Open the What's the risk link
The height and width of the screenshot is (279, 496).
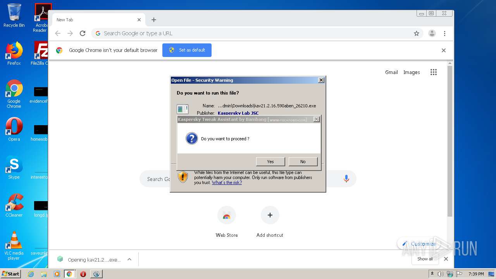[x=227, y=183]
